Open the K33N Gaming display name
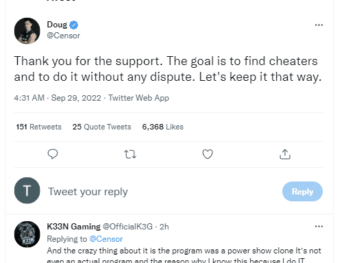 pyautogui.click(x=73, y=227)
